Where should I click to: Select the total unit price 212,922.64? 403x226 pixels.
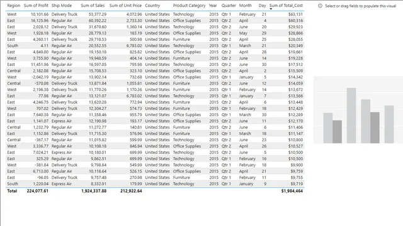[131, 191]
